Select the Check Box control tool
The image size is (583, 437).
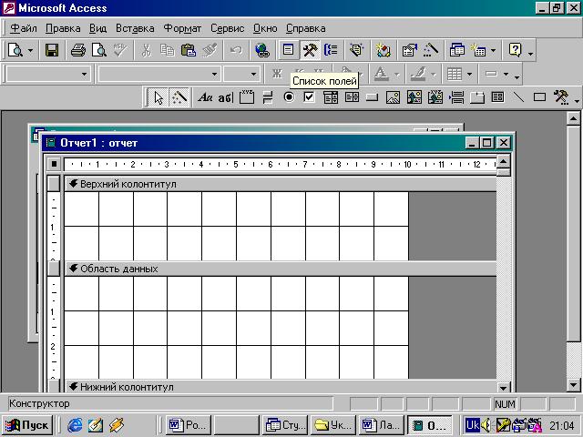[309, 97]
